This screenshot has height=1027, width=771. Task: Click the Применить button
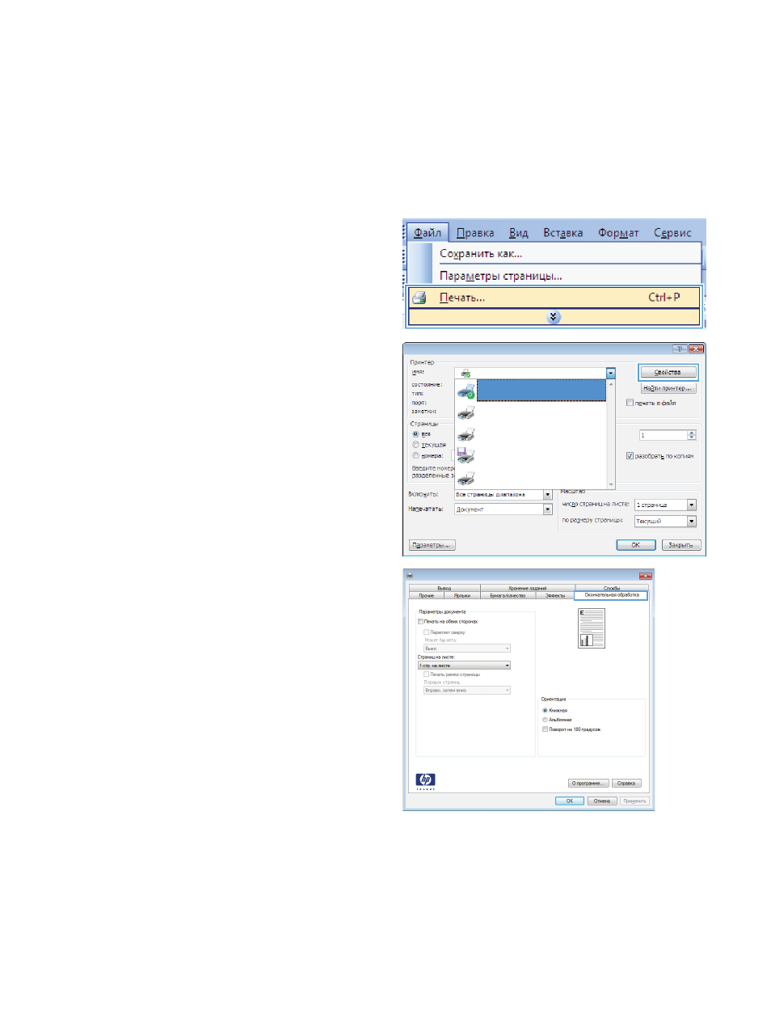(x=634, y=801)
